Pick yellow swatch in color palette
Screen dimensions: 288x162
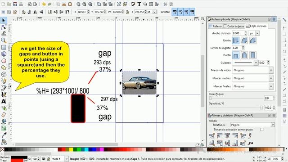[71, 149]
